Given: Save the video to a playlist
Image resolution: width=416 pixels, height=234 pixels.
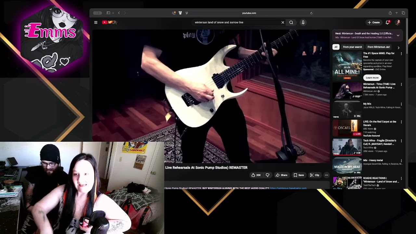Looking at the screenshot, I should pyautogui.click(x=299, y=175).
